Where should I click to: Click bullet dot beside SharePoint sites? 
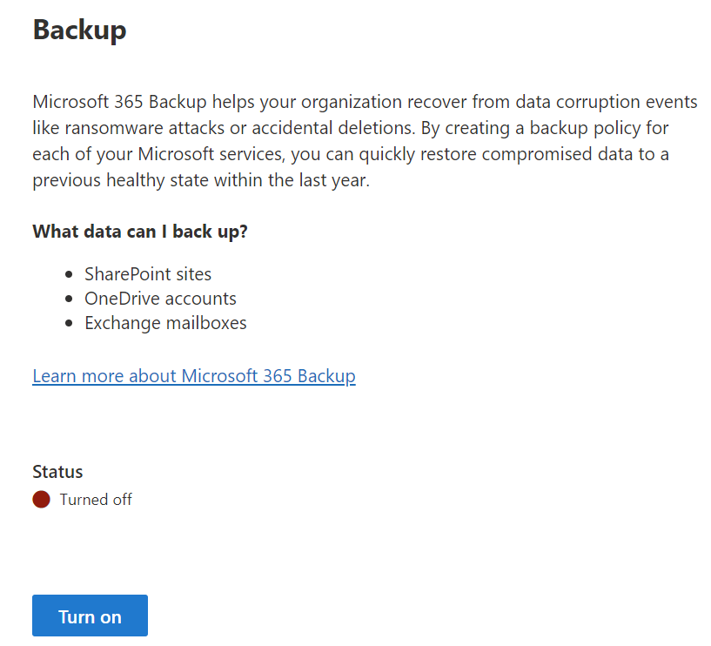coord(69,274)
